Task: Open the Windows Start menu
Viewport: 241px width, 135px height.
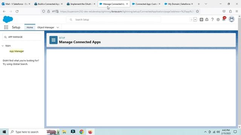Action: pos(4,132)
